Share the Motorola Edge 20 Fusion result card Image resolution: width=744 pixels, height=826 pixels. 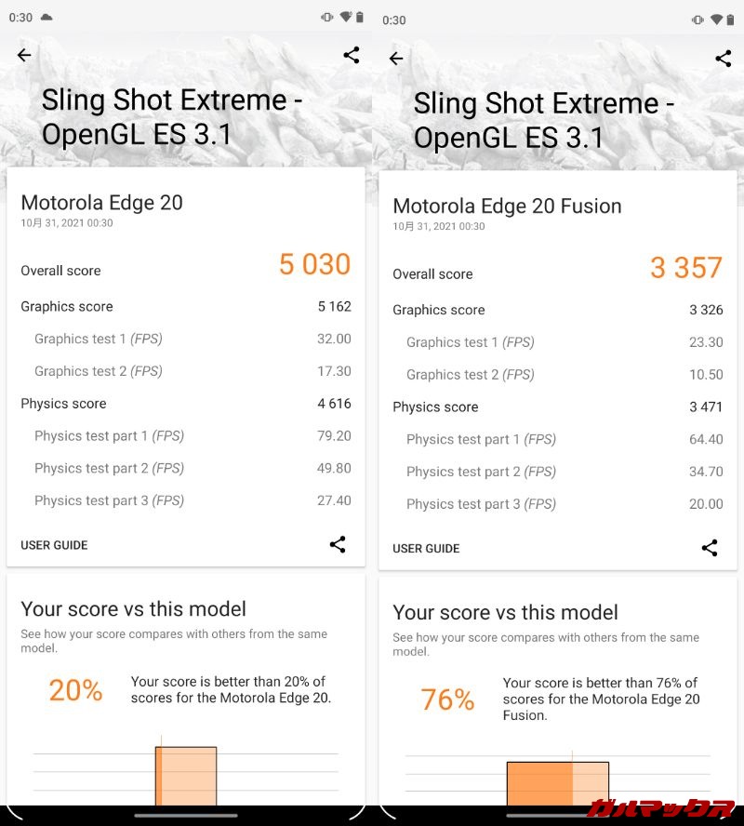(x=710, y=548)
